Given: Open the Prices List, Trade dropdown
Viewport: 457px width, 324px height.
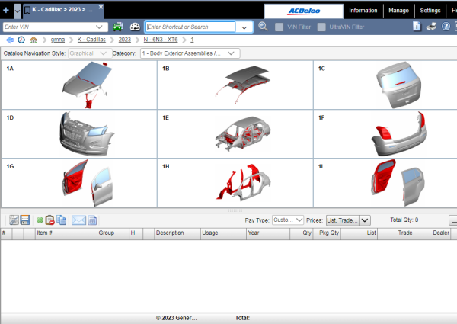Looking at the screenshot, I should coord(348,220).
